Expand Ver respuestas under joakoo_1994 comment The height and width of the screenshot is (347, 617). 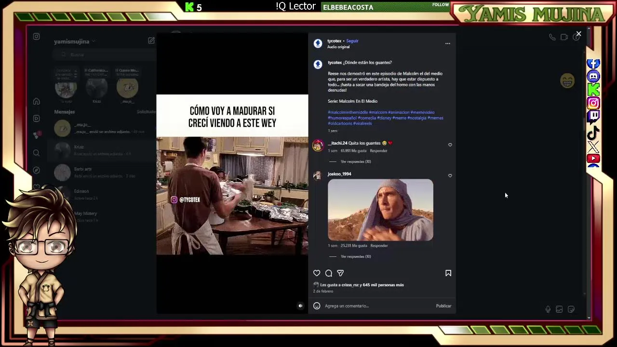click(356, 256)
